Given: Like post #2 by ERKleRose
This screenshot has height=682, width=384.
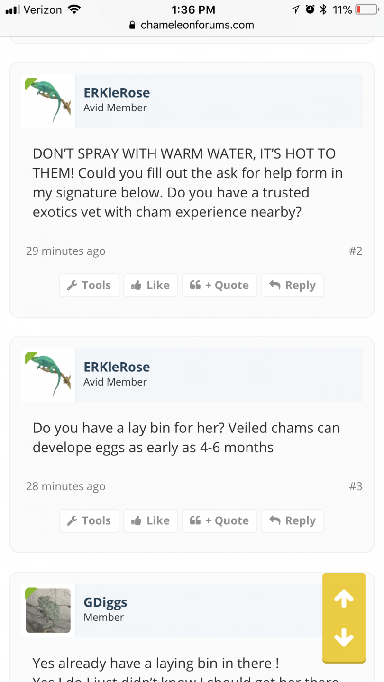Looking at the screenshot, I should 150,285.
